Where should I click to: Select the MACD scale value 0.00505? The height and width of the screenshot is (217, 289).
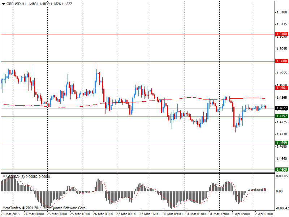[282, 176]
